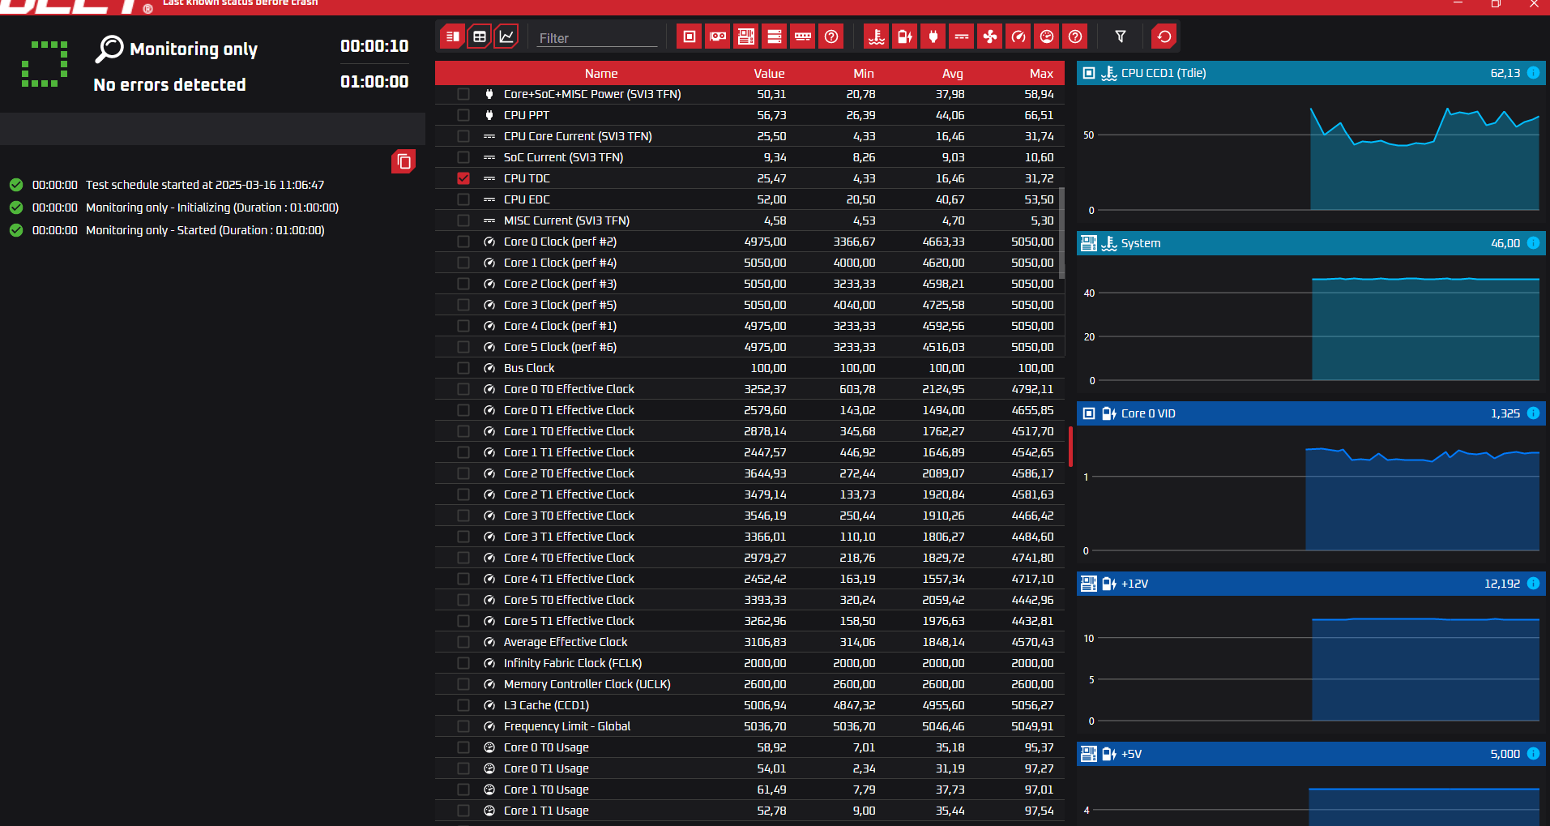Click the CPU CCD1 temperature graph plot
Screen dimensions: 1550x826
point(1310,154)
